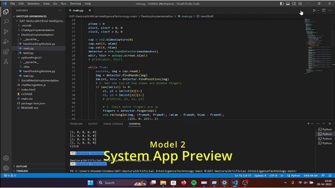This screenshot has height=188, width=335.
Task: Open the Source Control view
Action: [6, 32]
